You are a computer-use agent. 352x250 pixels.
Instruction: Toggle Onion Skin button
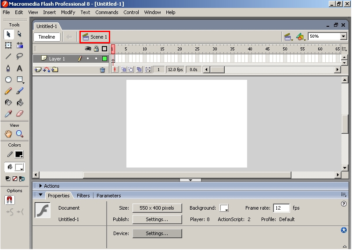point(124,70)
